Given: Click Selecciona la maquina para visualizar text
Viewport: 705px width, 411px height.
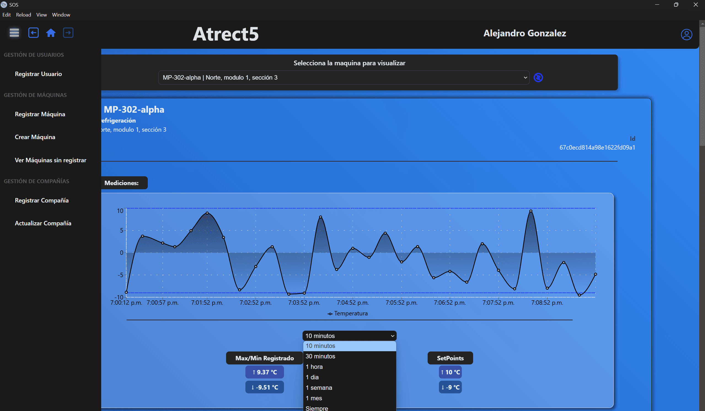Looking at the screenshot, I should pos(349,63).
